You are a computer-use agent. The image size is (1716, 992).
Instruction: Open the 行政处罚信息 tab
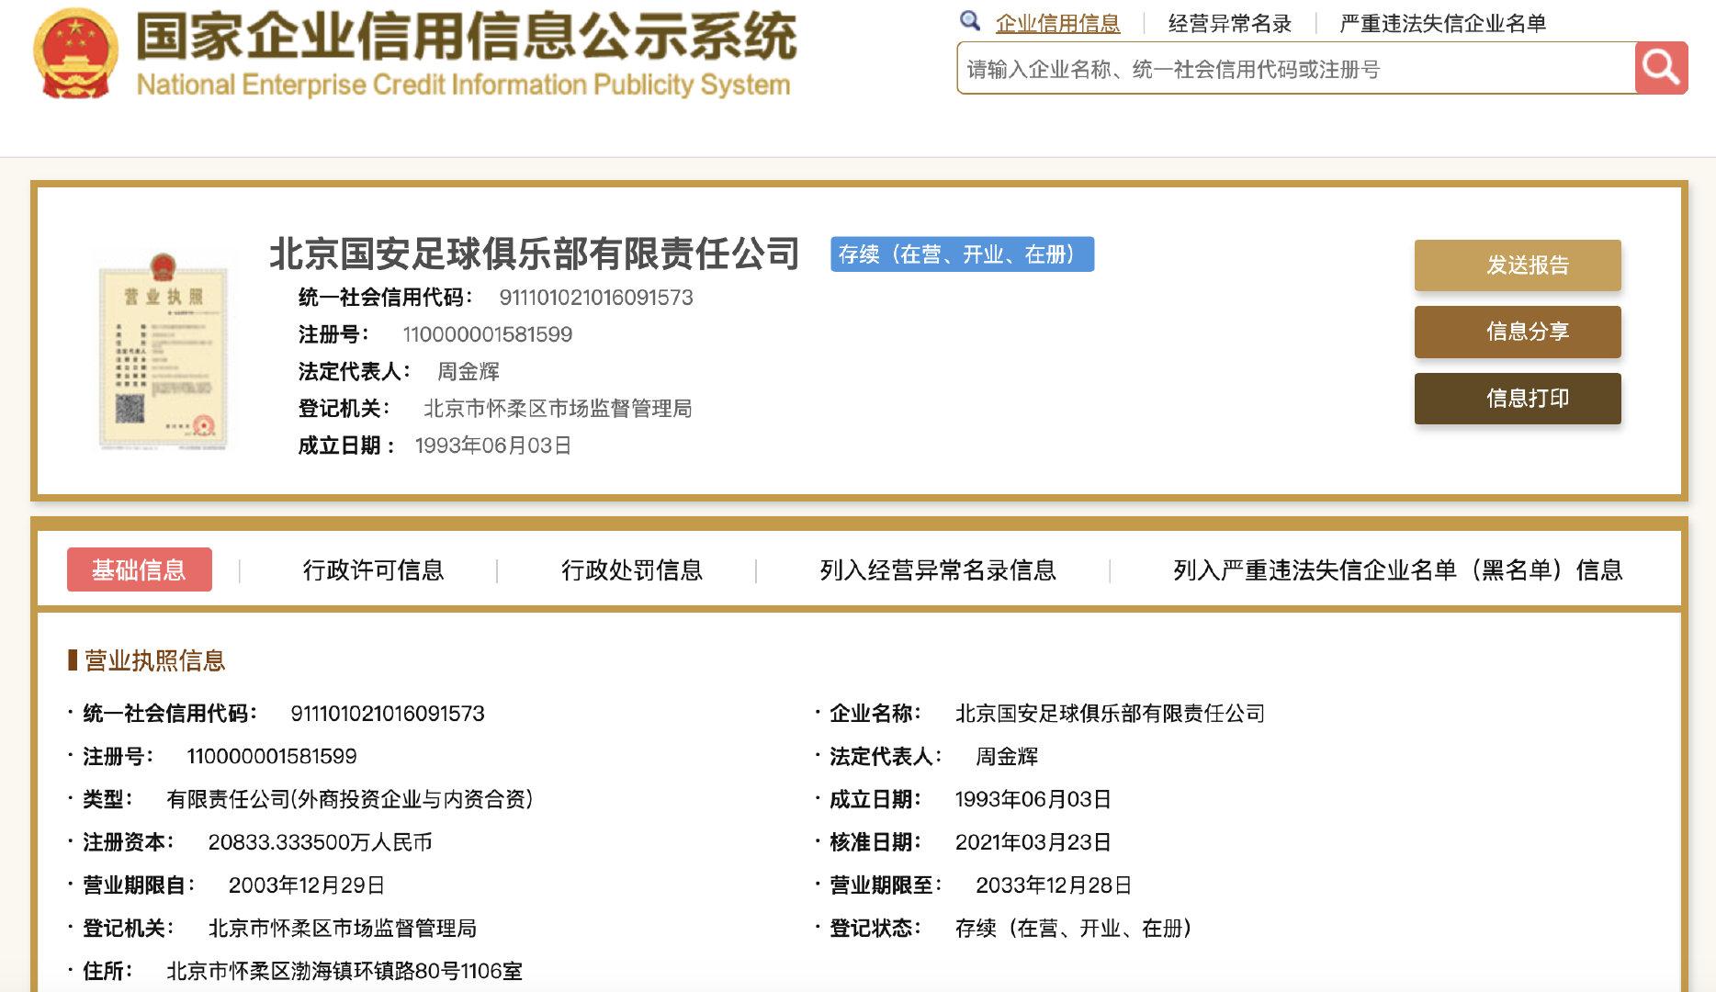point(633,569)
